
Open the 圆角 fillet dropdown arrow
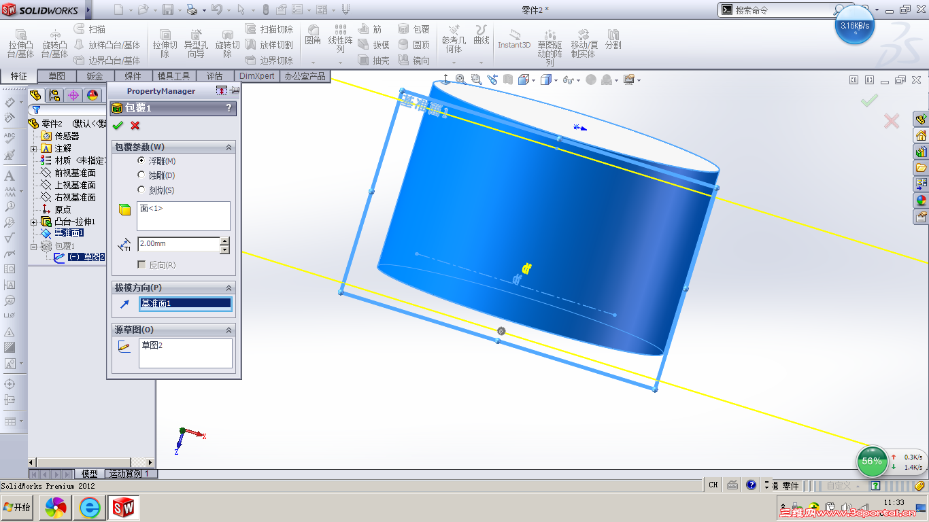pos(313,63)
